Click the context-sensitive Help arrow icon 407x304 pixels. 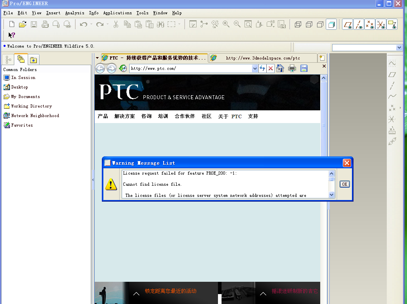[x=11, y=35]
